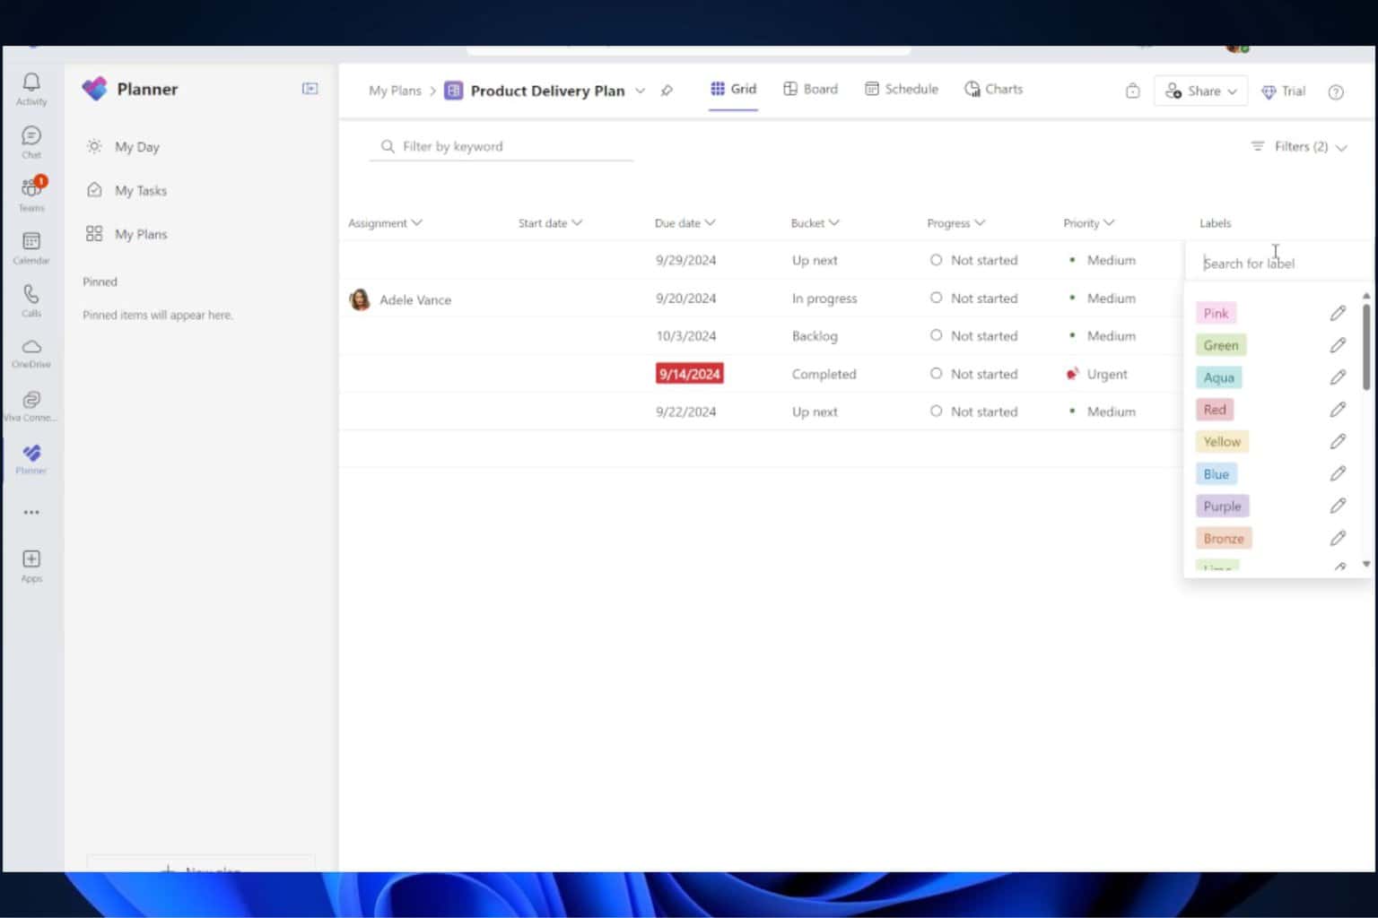The image size is (1378, 918).
Task: Mark the 9/20/2024 task complete
Action: point(936,298)
